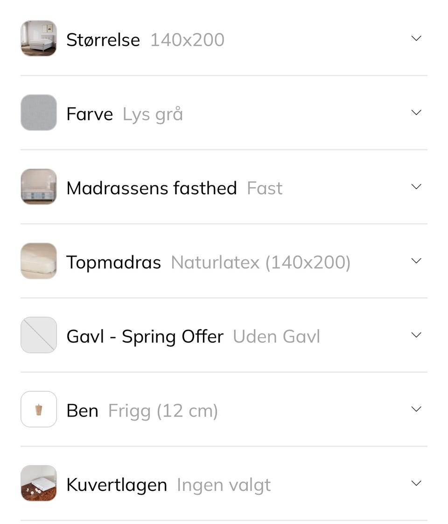Click the Naturlatex (140x200) value text
The height and width of the screenshot is (524, 448).
pos(260,262)
